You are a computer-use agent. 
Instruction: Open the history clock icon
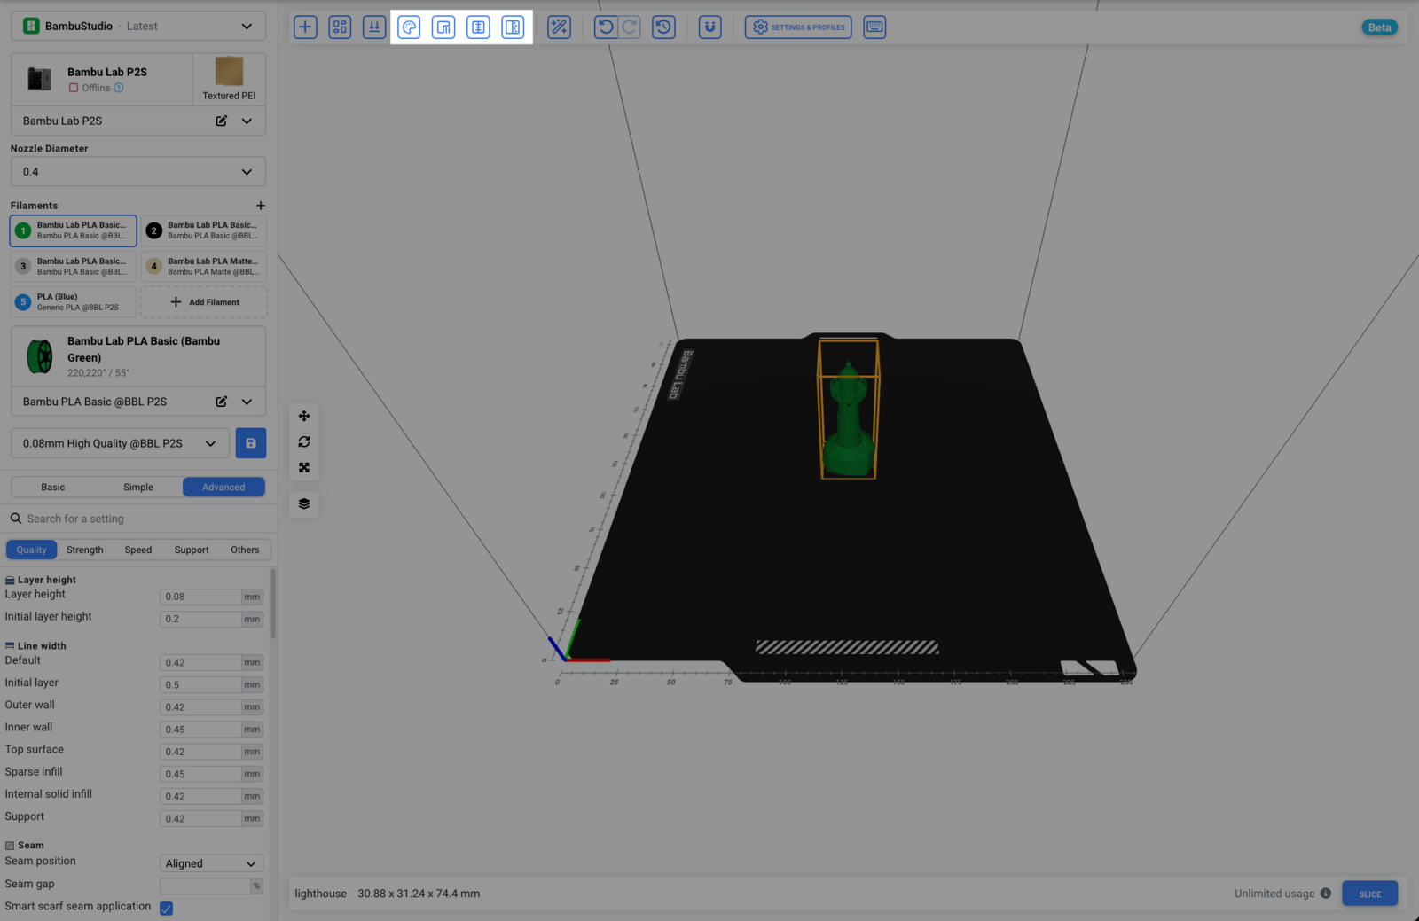click(663, 27)
